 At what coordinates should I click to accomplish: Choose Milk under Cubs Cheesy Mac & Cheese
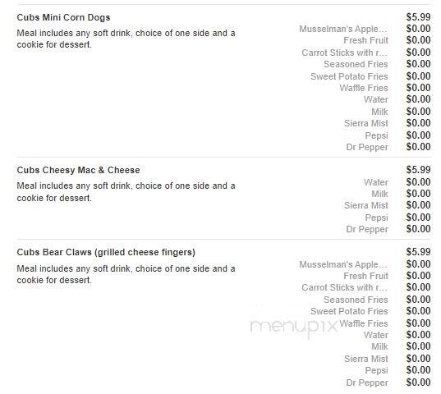point(379,194)
